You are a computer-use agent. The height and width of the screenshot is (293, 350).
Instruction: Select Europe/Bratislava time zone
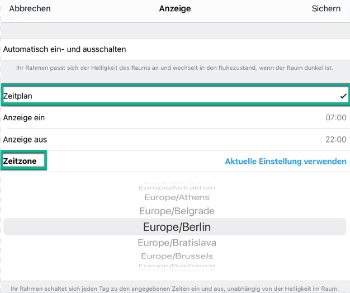click(177, 243)
